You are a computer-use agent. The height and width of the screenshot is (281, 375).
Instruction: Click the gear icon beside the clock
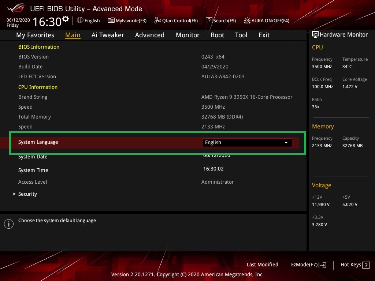66,19
